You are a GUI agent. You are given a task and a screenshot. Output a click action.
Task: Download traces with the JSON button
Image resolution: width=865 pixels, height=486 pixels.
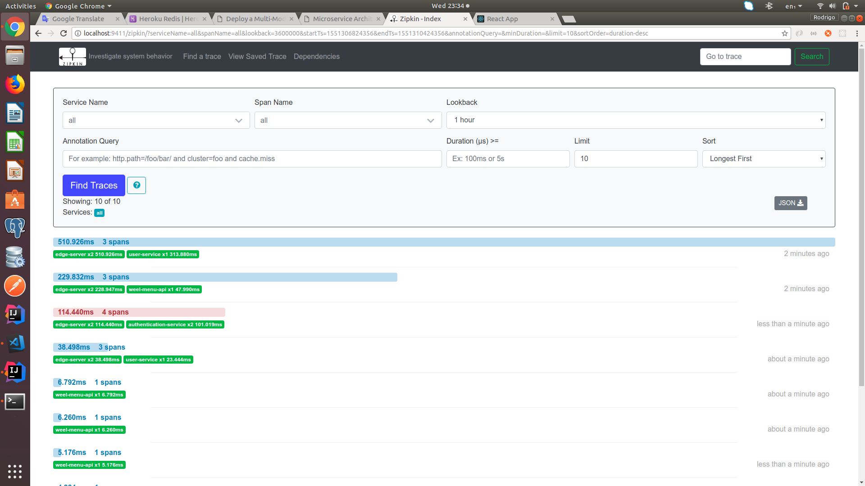pos(791,203)
